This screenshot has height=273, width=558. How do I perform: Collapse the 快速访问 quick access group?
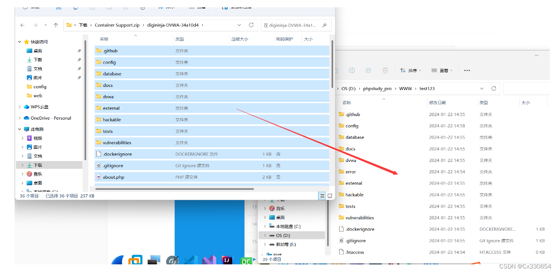[x=20, y=42]
